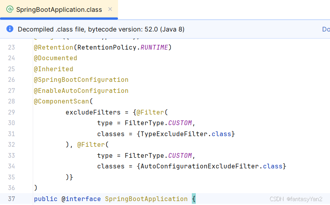This screenshot has height=205, width=330.
Task: Click FilterType on line 30
Action: [x=144, y=123]
